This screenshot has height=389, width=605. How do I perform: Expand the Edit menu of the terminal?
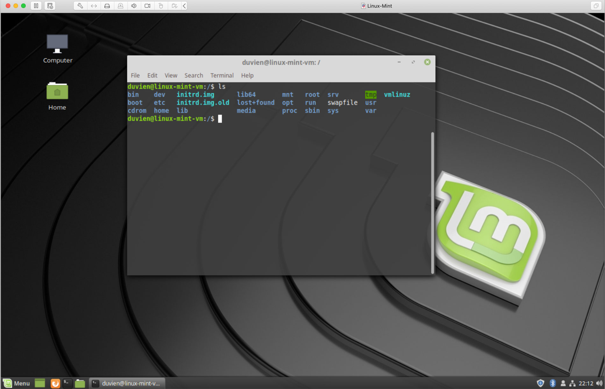click(x=152, y=75)
